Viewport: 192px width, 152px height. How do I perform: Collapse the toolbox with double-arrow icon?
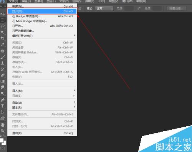[x=1, y=6]
